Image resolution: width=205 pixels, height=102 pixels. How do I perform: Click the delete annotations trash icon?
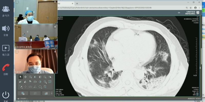[x=45, y=87]
